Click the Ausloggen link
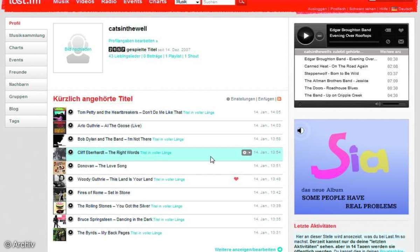420x252 pixels. tap(317, 9)
